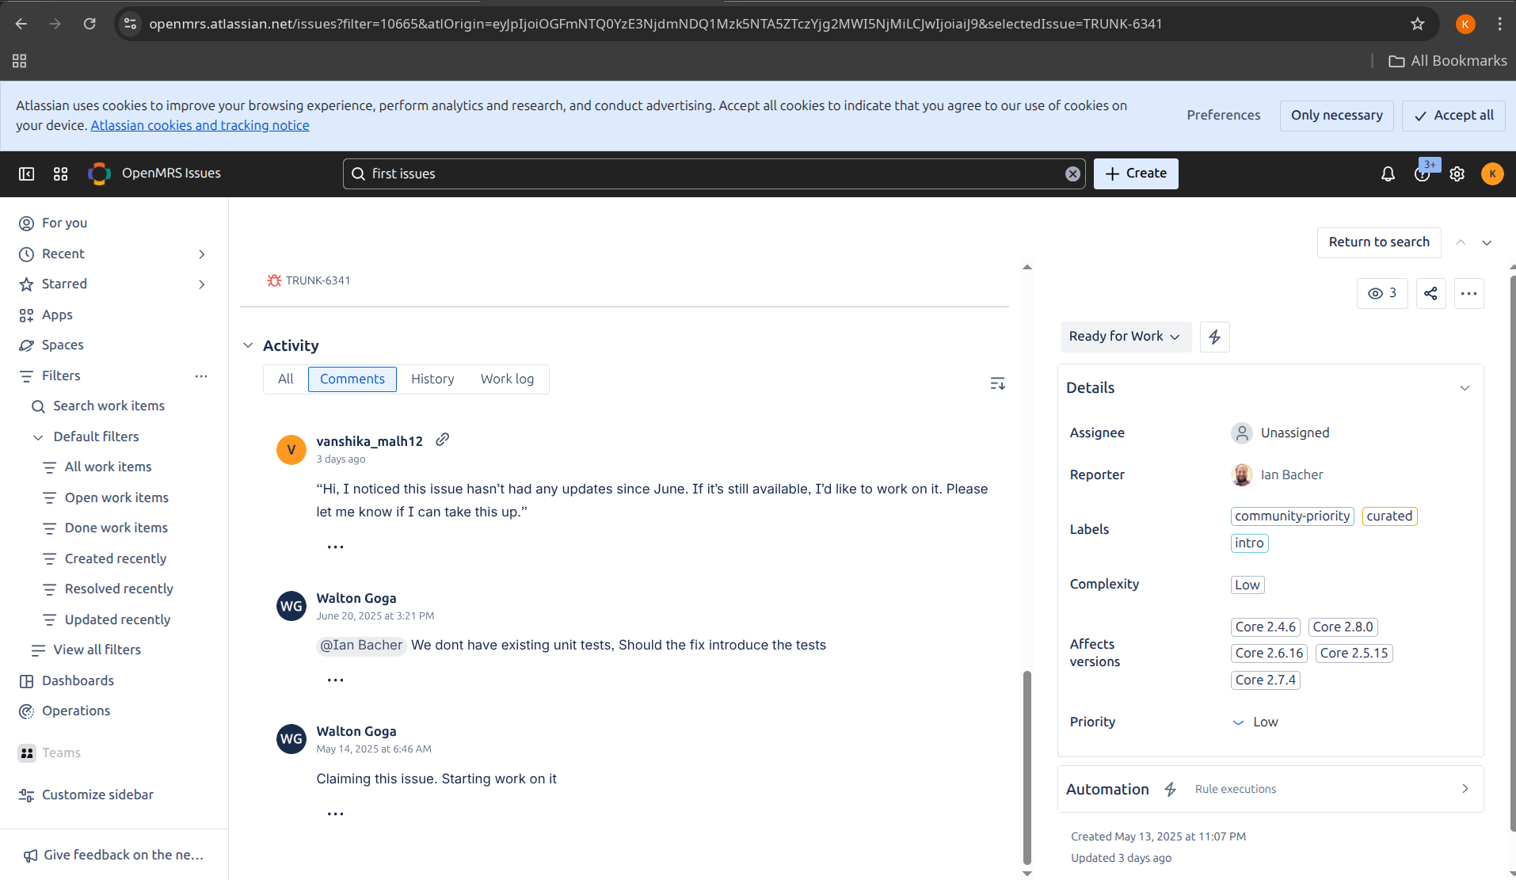Open the Ready for Work status dropdown
The image size is (1516, 880).
(x=1125, y=337)
